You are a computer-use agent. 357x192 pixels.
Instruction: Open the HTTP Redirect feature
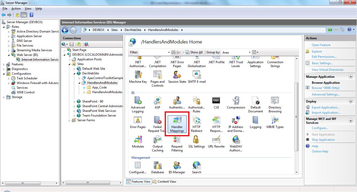pos(197,124)
